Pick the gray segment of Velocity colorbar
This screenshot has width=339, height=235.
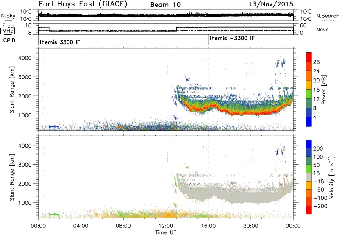[x=309, y=177]
